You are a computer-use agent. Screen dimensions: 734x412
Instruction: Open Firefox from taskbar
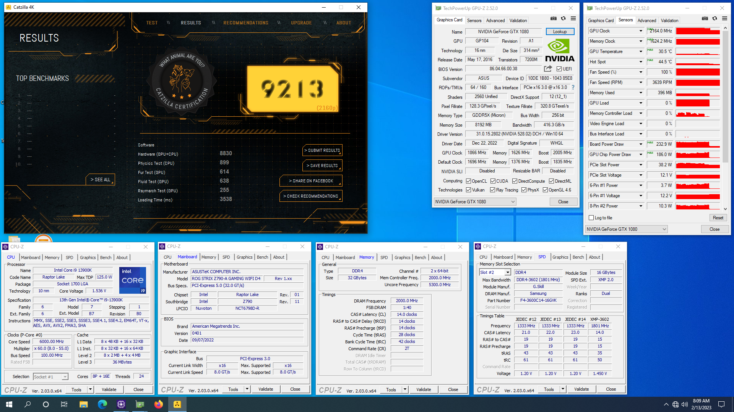click(159, 404)
